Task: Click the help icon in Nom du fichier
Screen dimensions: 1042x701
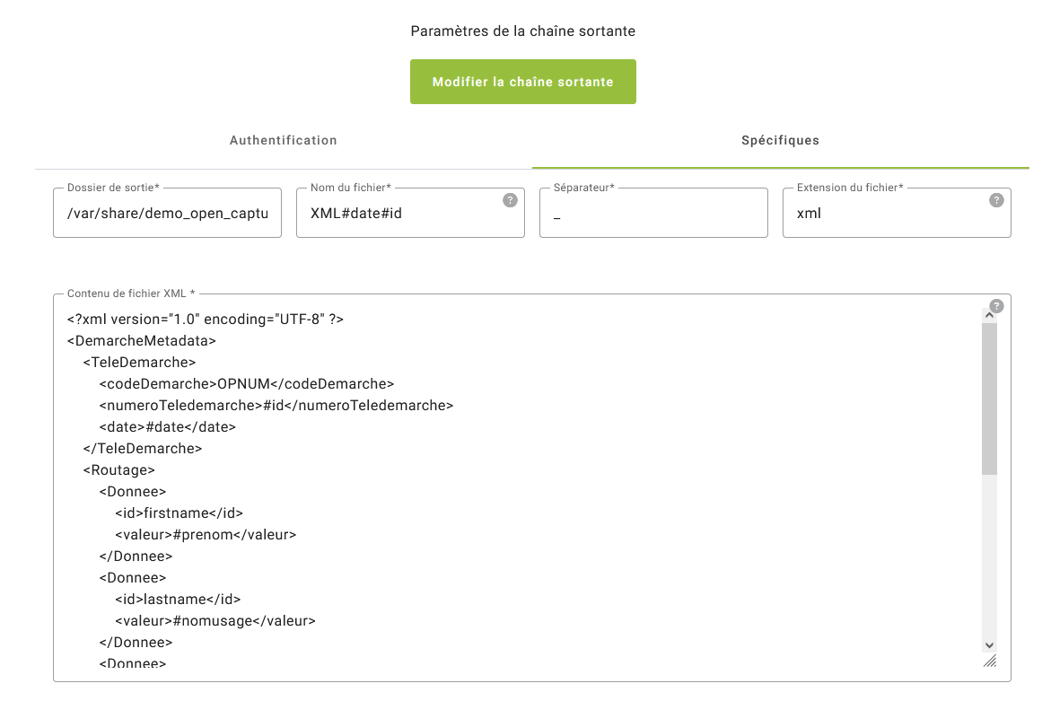Action: (510, 200)
